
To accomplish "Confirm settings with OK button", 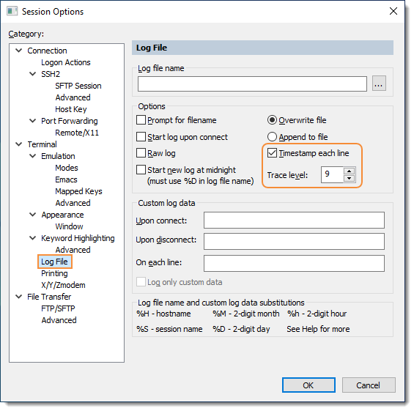I will [x=308, y=385].
